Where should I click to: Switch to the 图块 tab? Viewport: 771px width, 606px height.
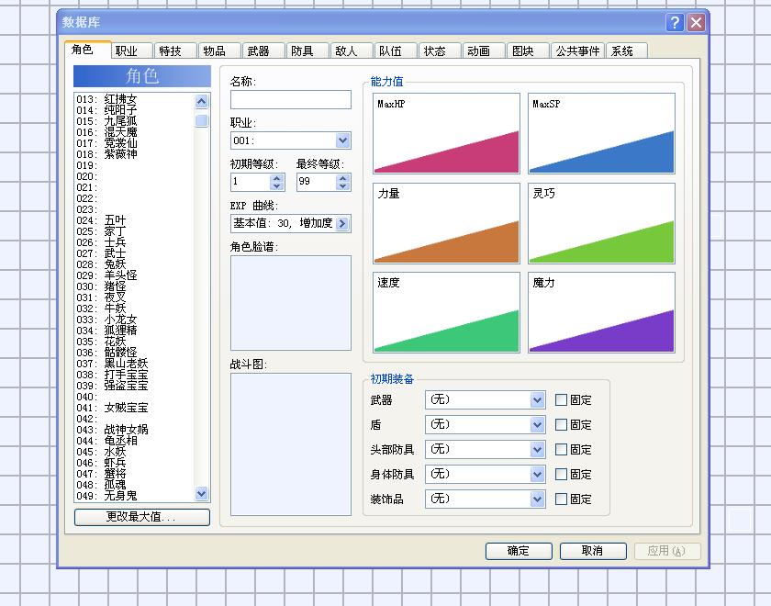pos(528,50)
